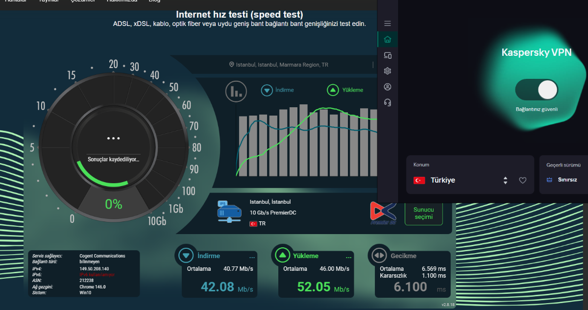The width and height of the screenshot is (588, 310).
Task: Click the 6.569 ms average latency
Action: pyautogui.click(x=434, y=269)
